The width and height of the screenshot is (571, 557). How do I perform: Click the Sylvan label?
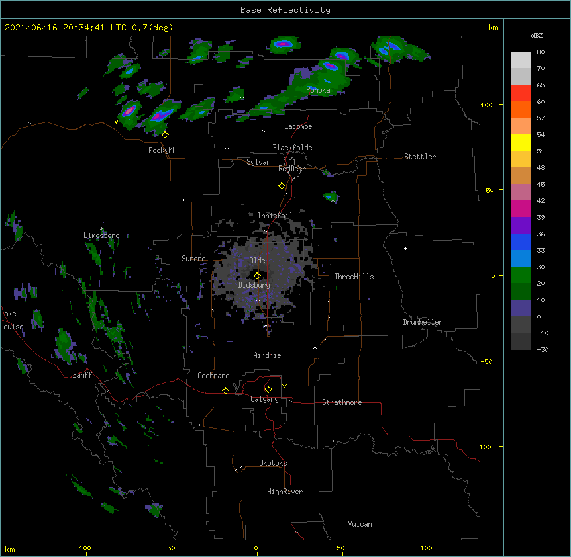click(x=258, y=162)
